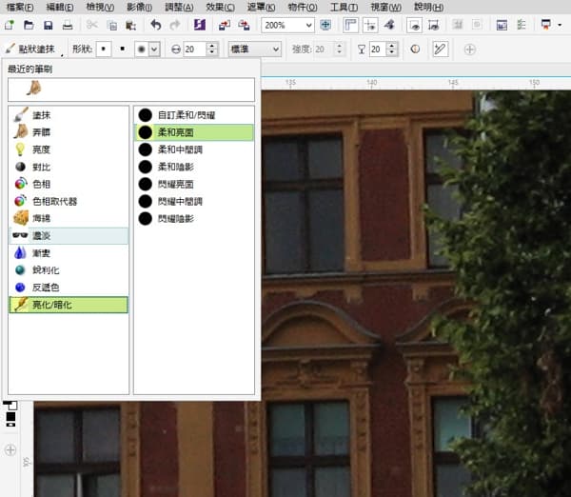This screenshot has height=497, width=571.
Task: Select the 閃耀陰影 brush preset
Action: click(179, 218)
